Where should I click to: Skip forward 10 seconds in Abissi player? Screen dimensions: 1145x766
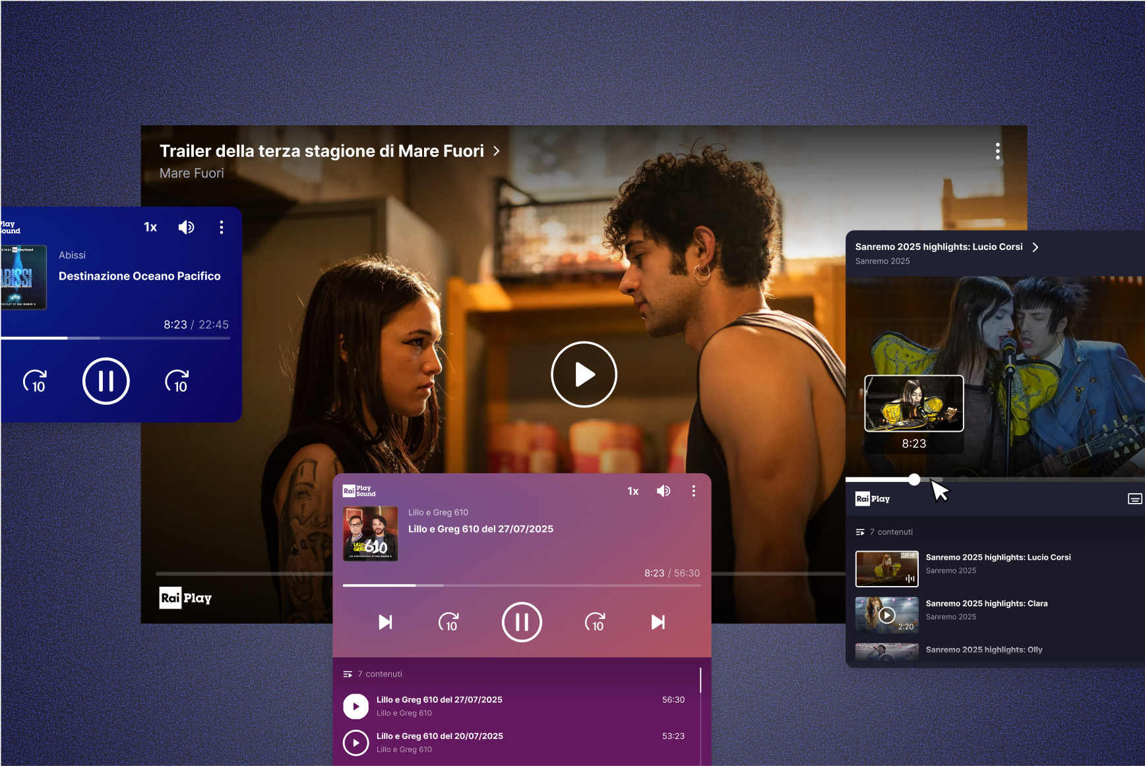tap(177, 381)
